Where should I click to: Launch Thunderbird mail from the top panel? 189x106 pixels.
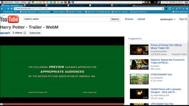point(73,2)
